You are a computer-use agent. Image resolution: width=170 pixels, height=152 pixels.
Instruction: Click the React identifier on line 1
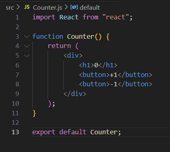[69, 17]
